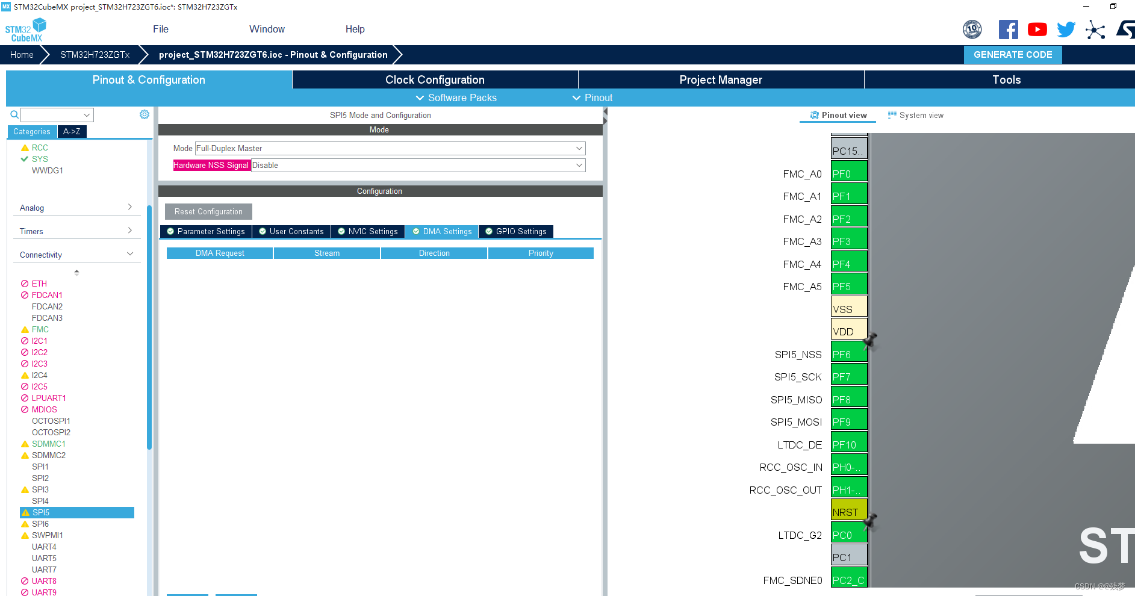The width and height of the screenshot is (1135, 596).
Task: Expand the Analog category
Action: click(76, 208)
